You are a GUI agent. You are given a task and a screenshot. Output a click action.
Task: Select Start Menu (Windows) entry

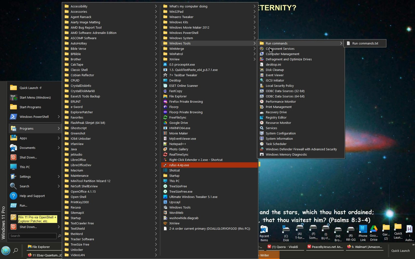(x=35, y=97)
